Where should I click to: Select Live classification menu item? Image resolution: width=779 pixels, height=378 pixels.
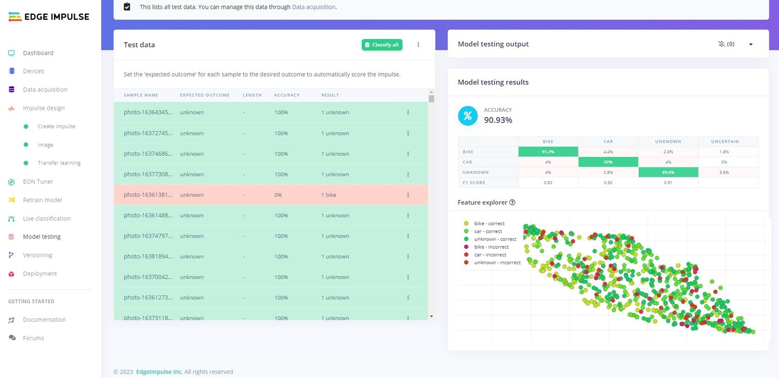(x=47, y=219)
